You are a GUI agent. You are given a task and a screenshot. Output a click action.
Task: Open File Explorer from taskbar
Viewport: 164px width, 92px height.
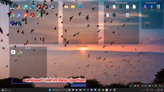coord(80,90)
